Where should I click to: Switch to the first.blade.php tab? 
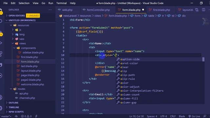click(x=161, y=10)
